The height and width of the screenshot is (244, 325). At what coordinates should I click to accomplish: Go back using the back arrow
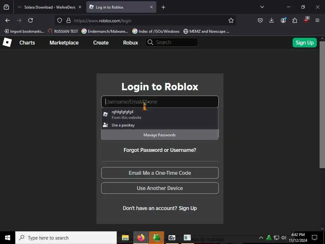8,20
